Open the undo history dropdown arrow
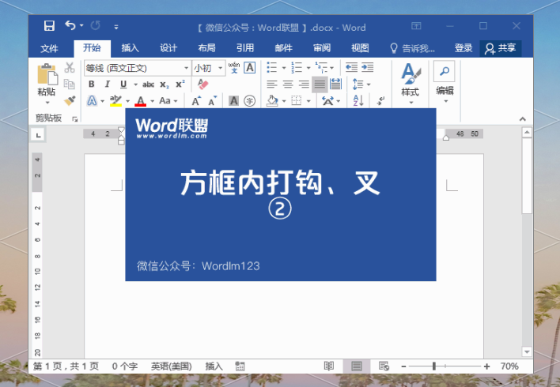The width and height of the screenshot is (560, 387). point(81,26)
